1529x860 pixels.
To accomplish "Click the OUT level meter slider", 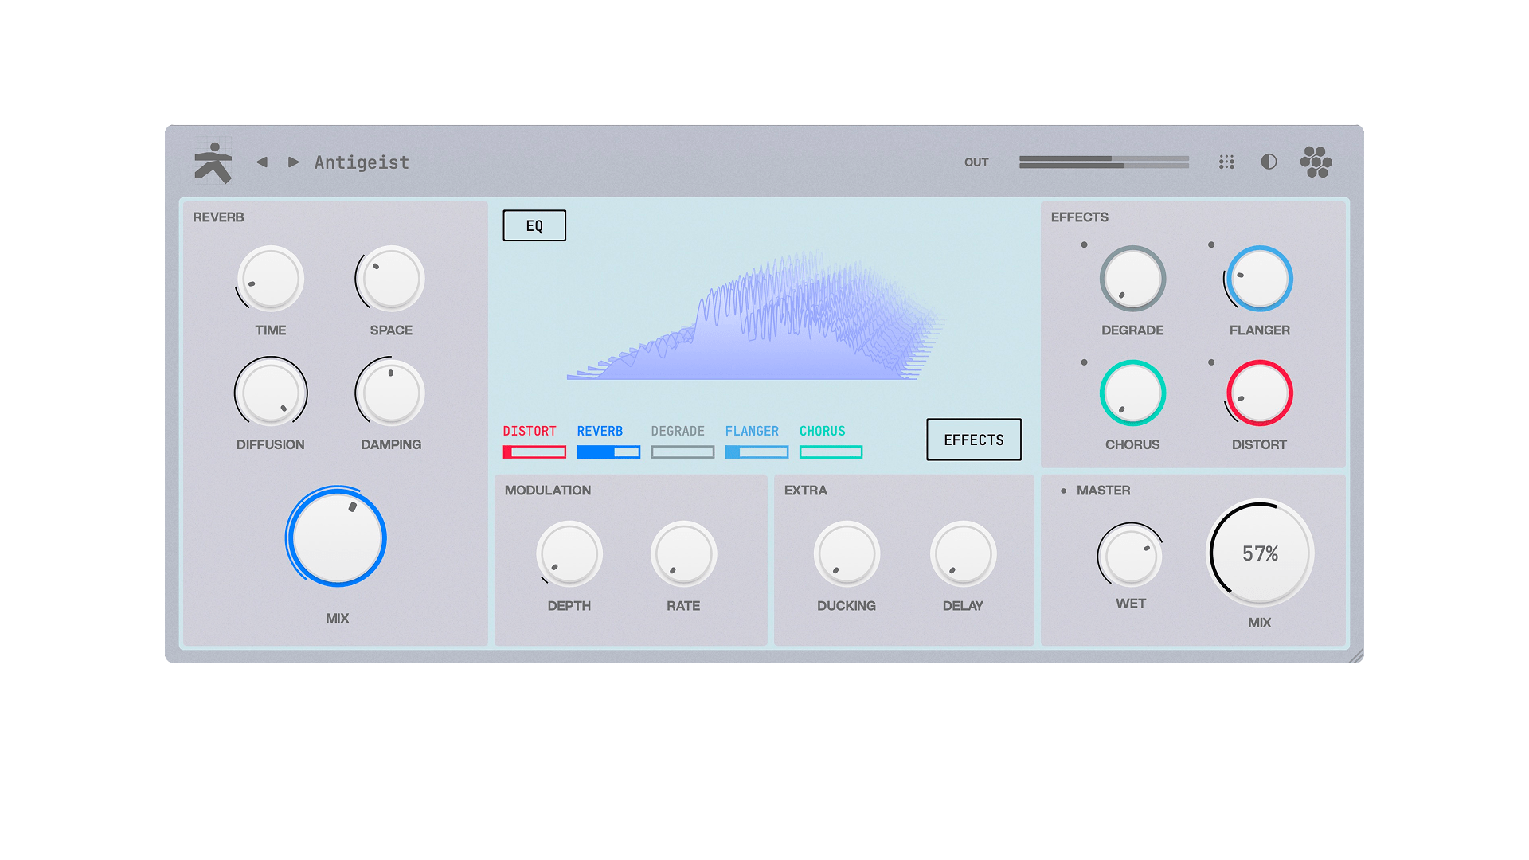I will 1104,162.
